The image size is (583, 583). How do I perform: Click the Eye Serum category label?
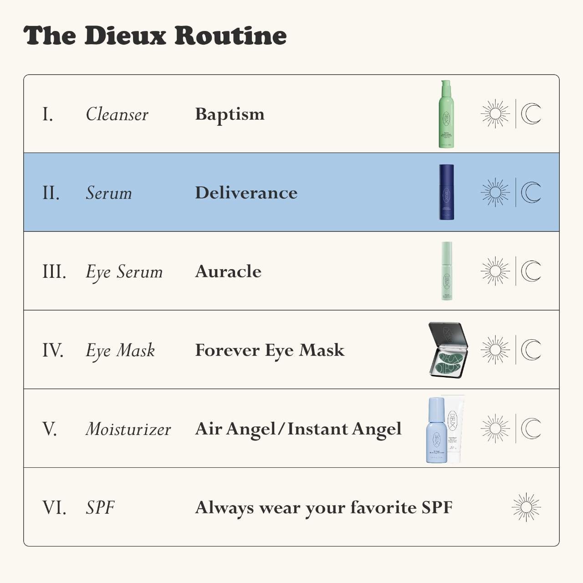point(124,272)
